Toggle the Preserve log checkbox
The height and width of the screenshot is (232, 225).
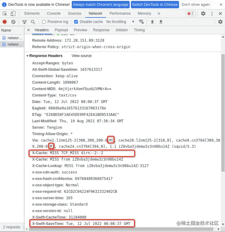[44, 22]
